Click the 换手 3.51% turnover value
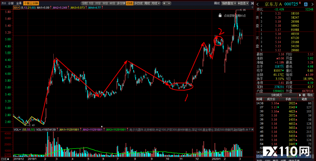Image resolution: width=316 pixels, height=161 pixels. click(280, 79)
